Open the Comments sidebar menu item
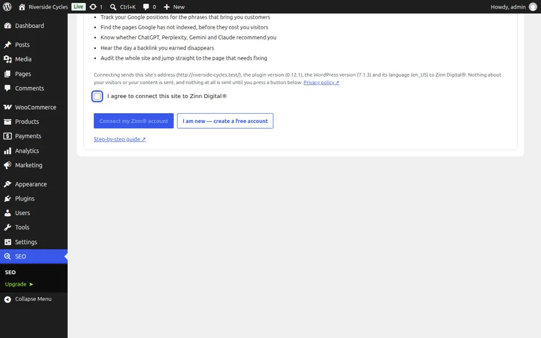Viewport: 541px width, 338px height. (34, 88)
